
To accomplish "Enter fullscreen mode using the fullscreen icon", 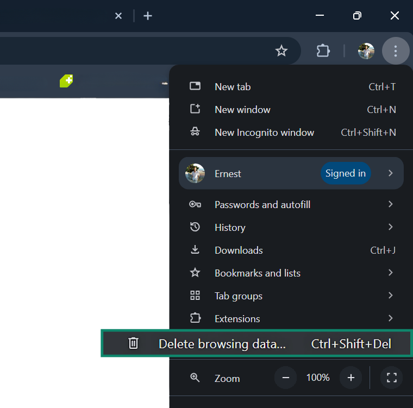I will (x=391, y=378).
